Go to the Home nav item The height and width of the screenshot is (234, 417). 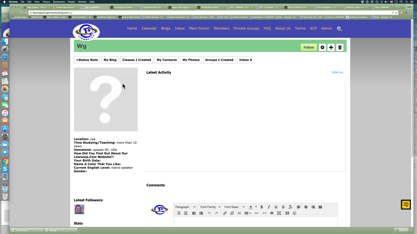(x=132, y=28)
